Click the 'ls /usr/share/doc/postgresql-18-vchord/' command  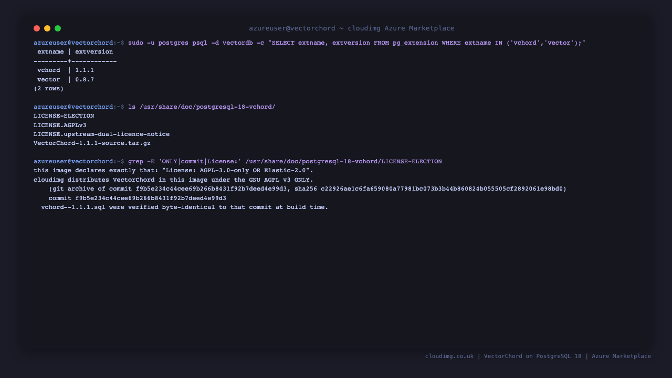[x=202, y=107]
